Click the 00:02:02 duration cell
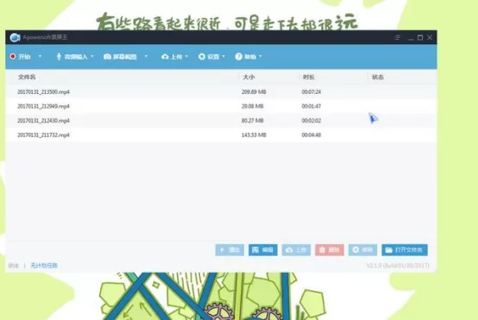 [311, 121]
